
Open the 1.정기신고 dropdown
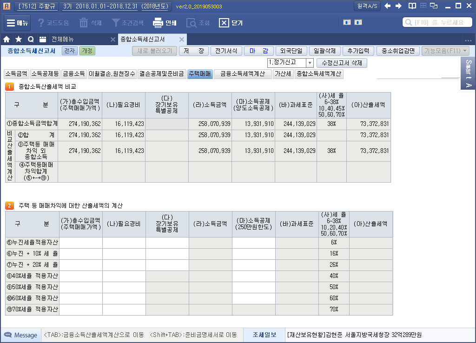tap(291, 63)
